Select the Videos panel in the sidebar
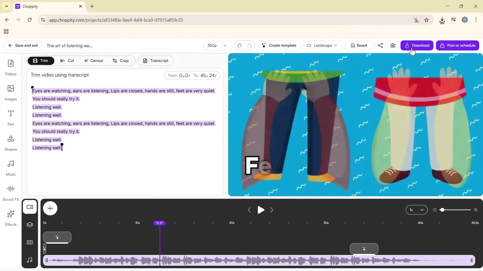483x271 pixels. coord(11,67)
